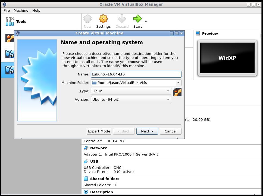Click the Description section icon
263x196 pixels.
tap(86, 192)
